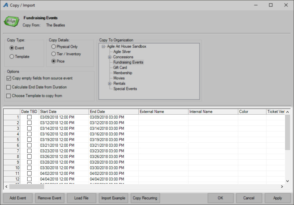This screenshot has width=294, height=205.
Task: Collapse the Agile Art House Sandbox node
Action: pos(103,46)
